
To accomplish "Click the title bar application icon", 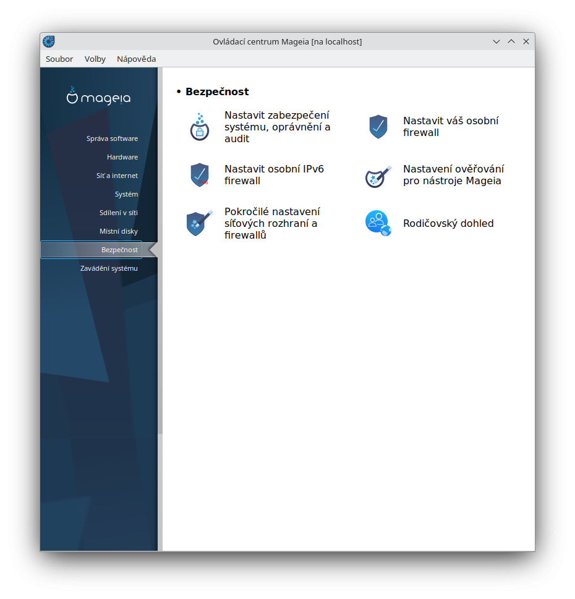I will coord(49,41).
